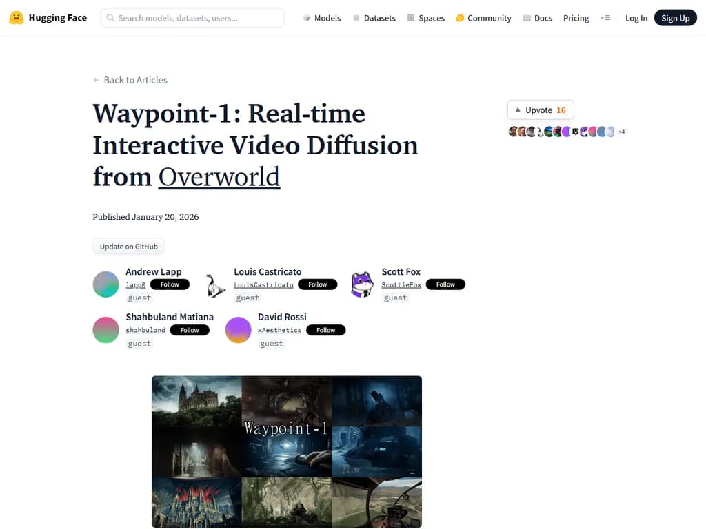Follow author xAesthetics
The image size is (706, 529).
click(x=325, y=329)
